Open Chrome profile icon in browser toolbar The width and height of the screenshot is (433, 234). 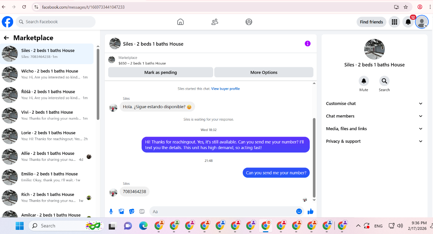tap(420, 7)
